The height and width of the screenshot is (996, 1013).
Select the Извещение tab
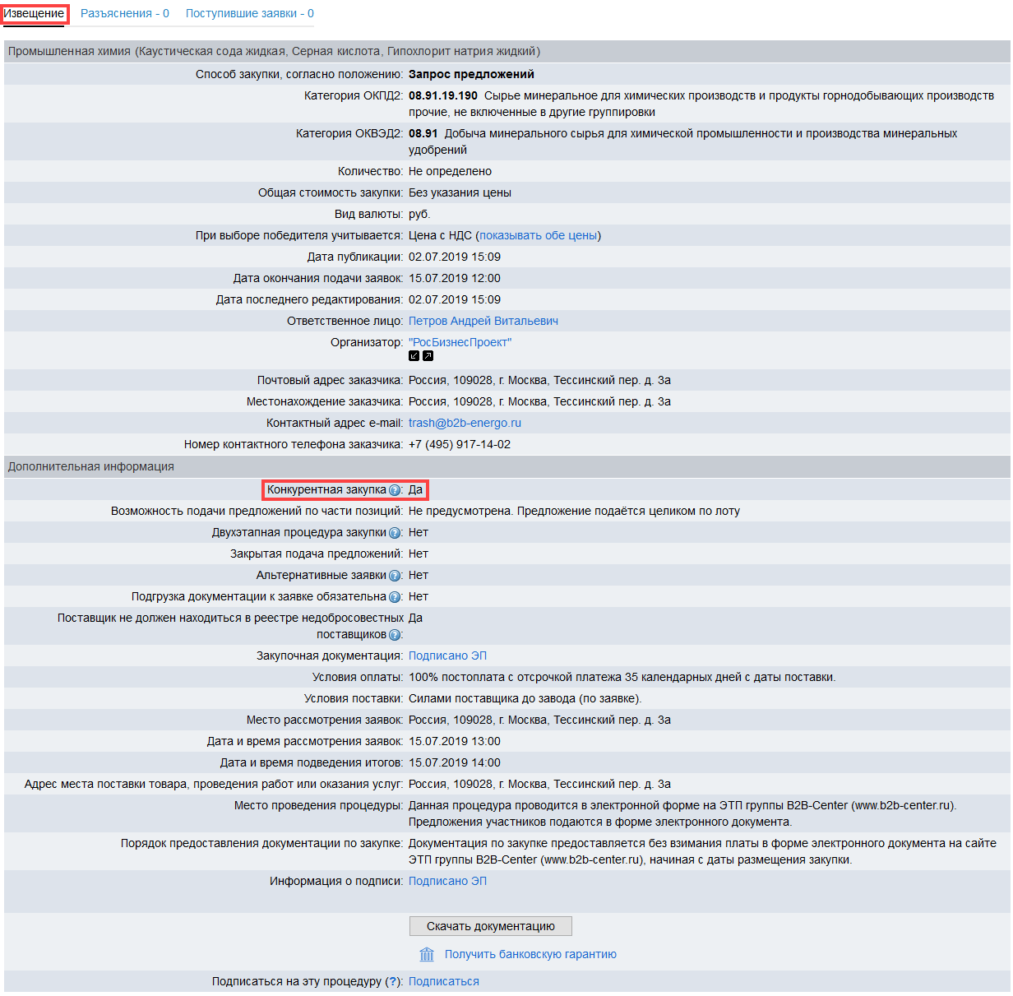[34, 13]
